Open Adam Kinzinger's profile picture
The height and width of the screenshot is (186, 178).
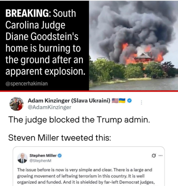[16, 104]
